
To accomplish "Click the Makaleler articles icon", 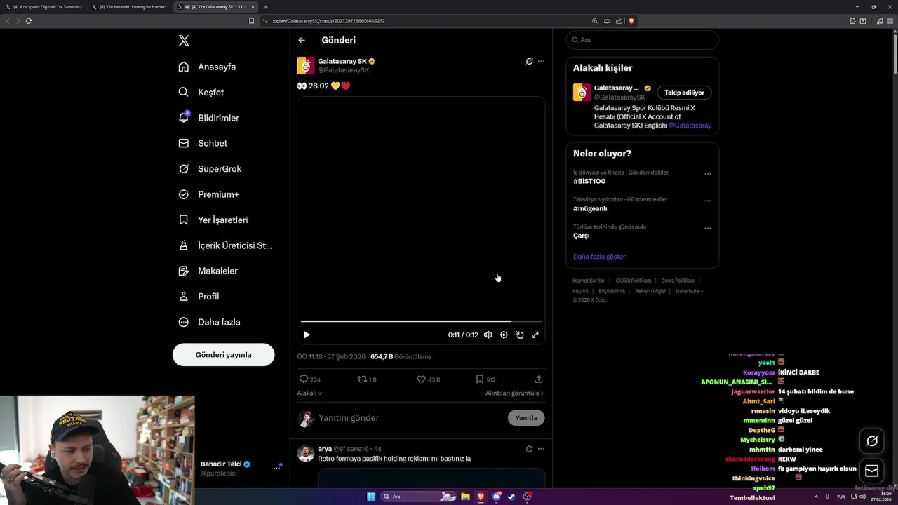I will [184, 271].
